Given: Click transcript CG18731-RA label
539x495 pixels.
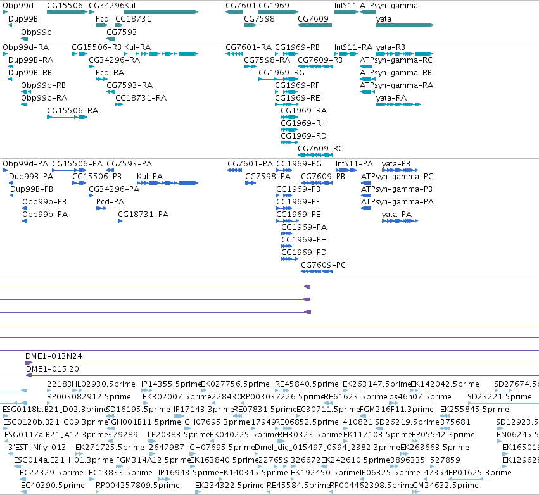Looking at the screenshot, I should tap(141, 98).
